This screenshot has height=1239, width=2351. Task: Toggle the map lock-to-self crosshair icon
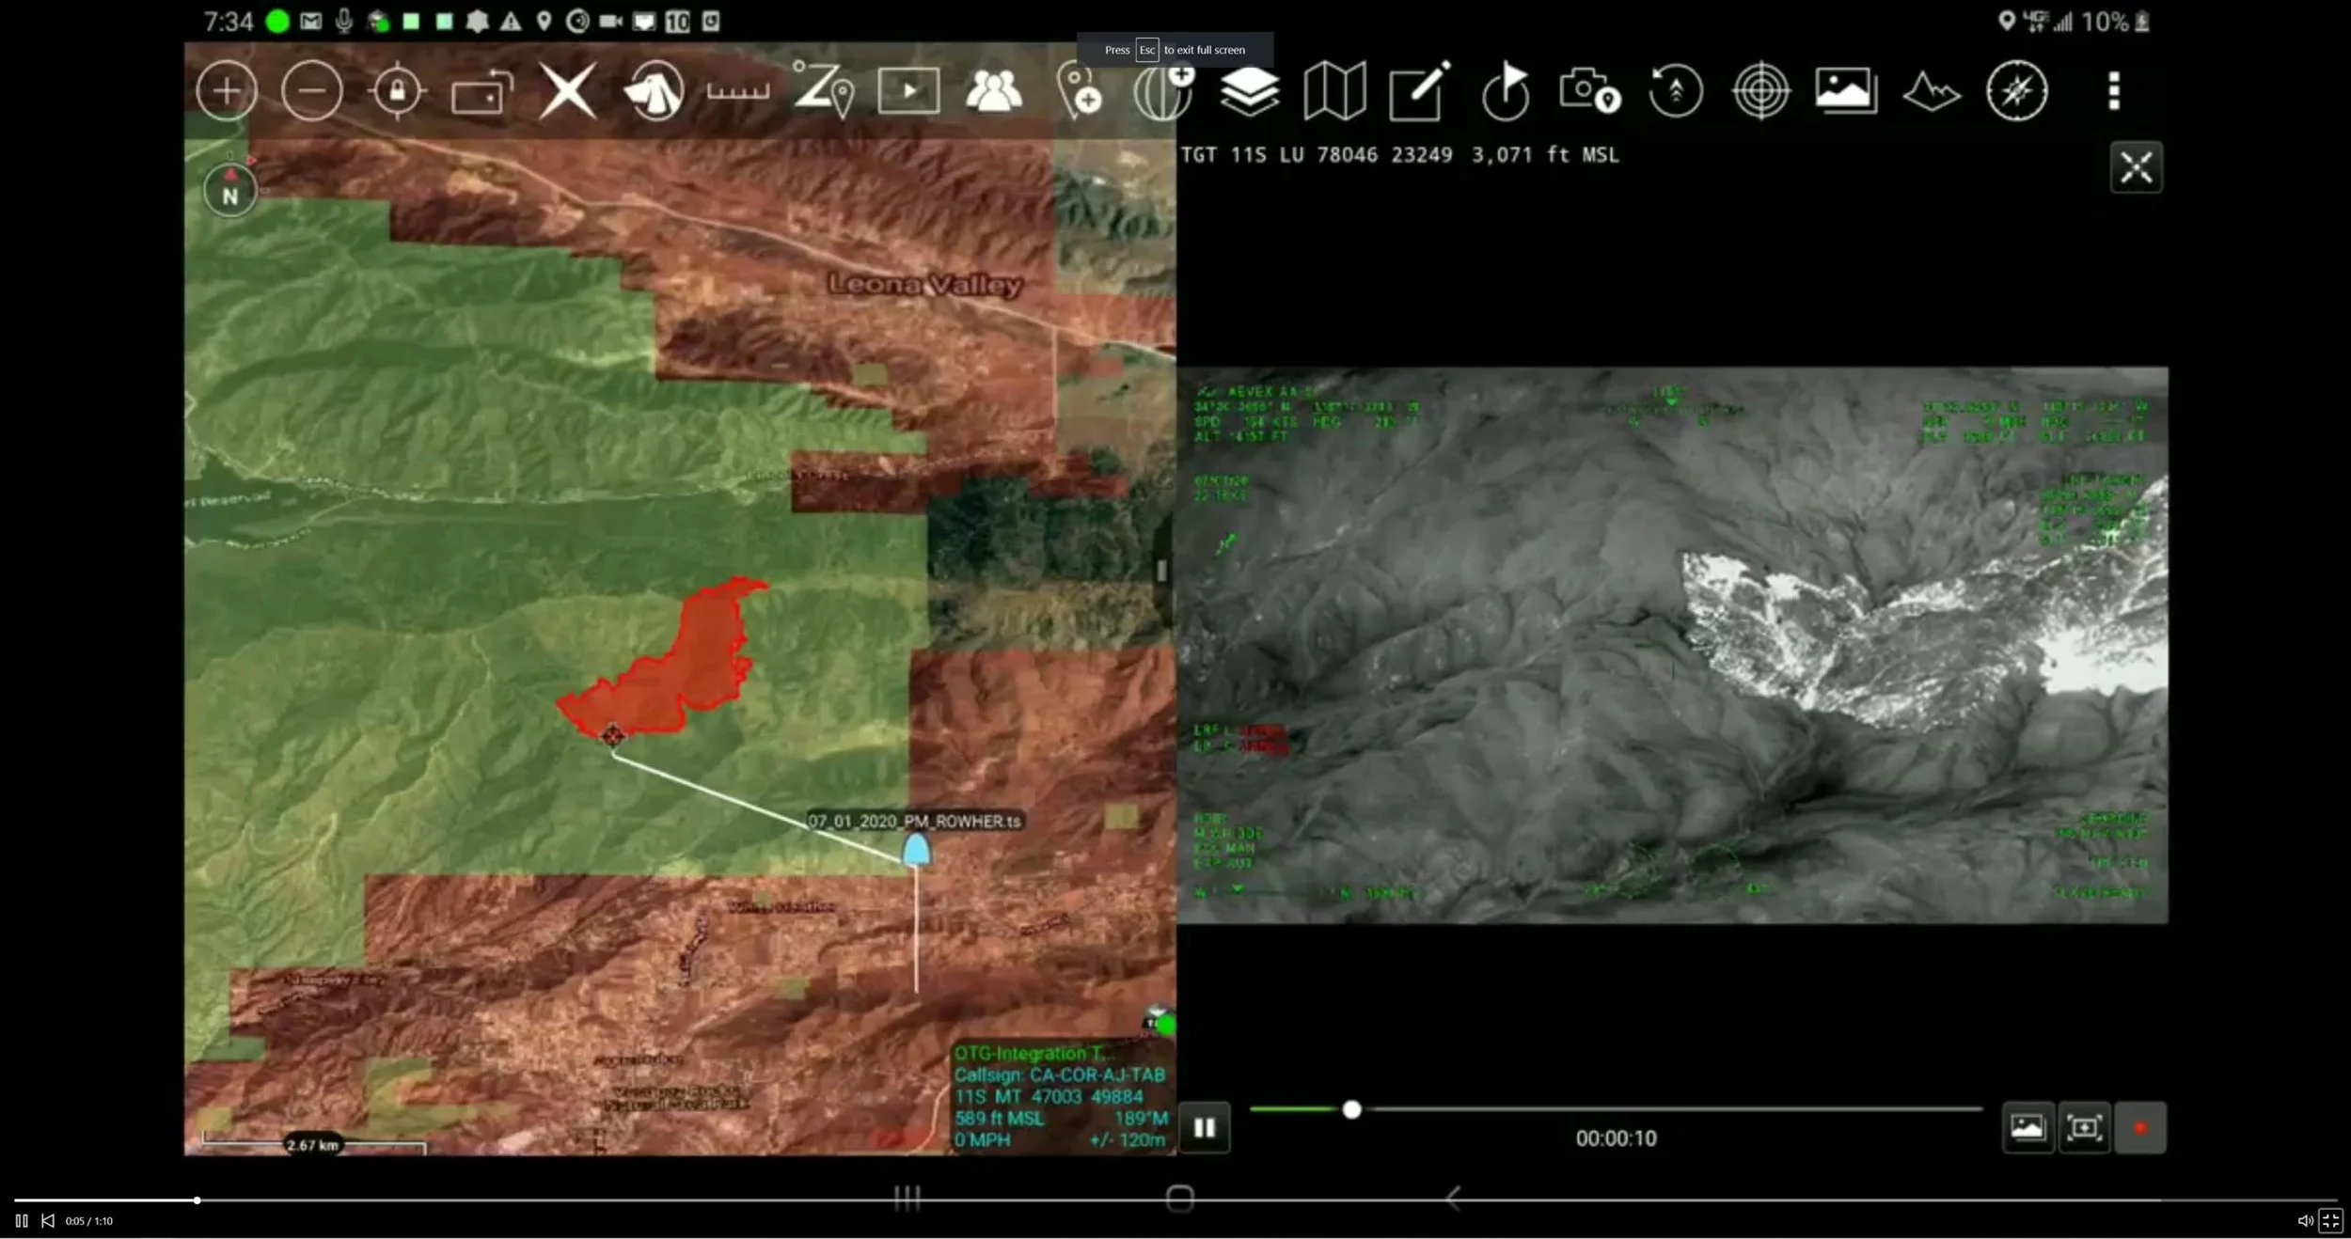point(397,91)
